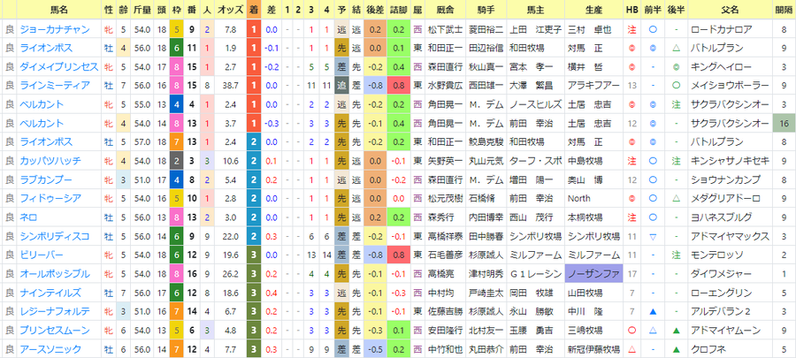Screen dimensions: 796x358
Task: Select the highlighted ノーザンファ breeder cell
Action: [x=593, y=274]
